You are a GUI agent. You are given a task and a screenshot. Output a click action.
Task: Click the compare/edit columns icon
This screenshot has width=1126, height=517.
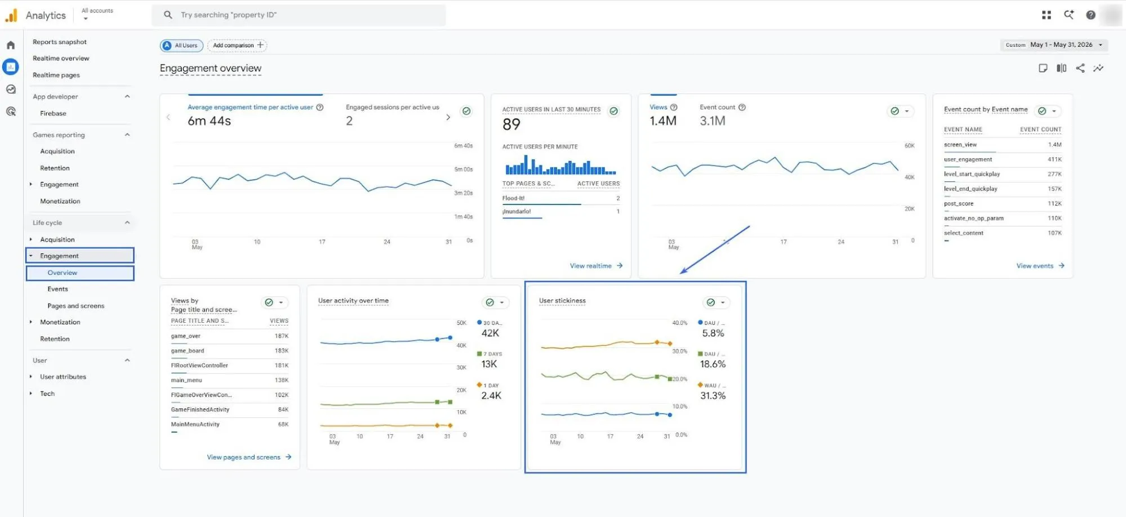click(x=1061, y=68)
